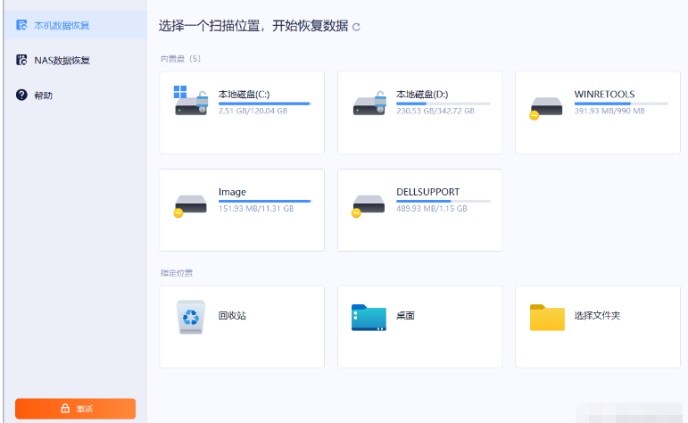The image size is (688, 423).
Task: Switch to NAS数据恢复 in sidebar
Action: [x=62, y=61]
